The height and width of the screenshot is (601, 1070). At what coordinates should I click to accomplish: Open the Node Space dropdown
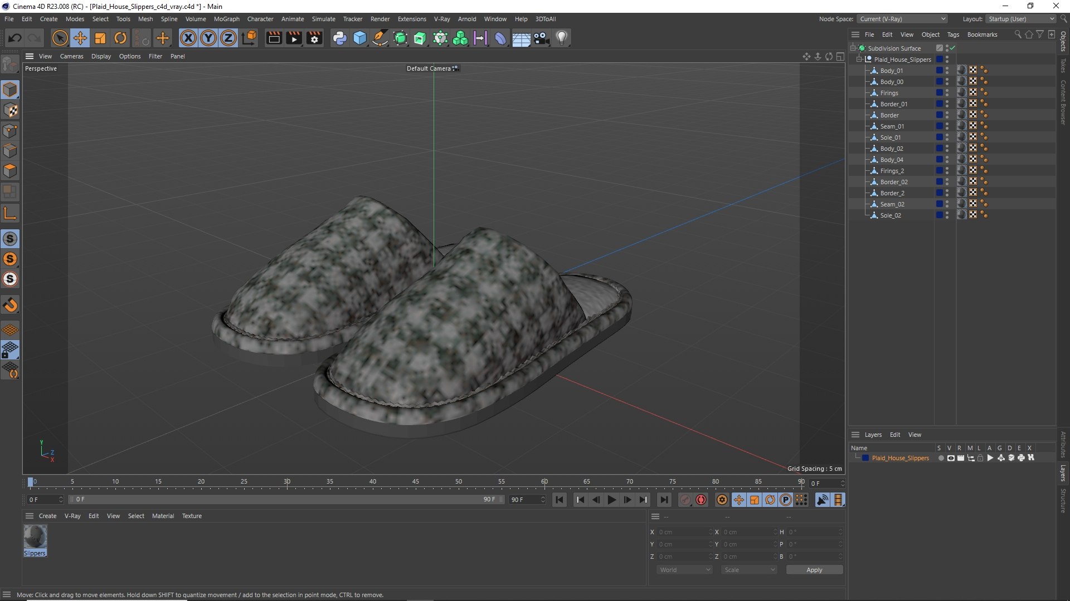coord(902,19)
